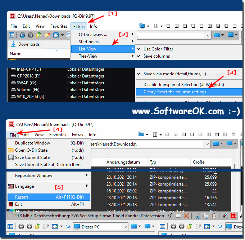Click the lower window address field showing Downloads path

click(x=147, y=144)
